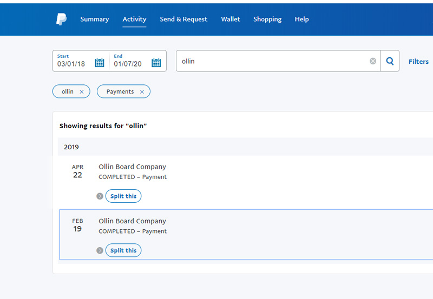The height and width of the screenshot is (299, 433).
Task: Expand the April 22 transaction arrow
Action: (x=100, y=196)
